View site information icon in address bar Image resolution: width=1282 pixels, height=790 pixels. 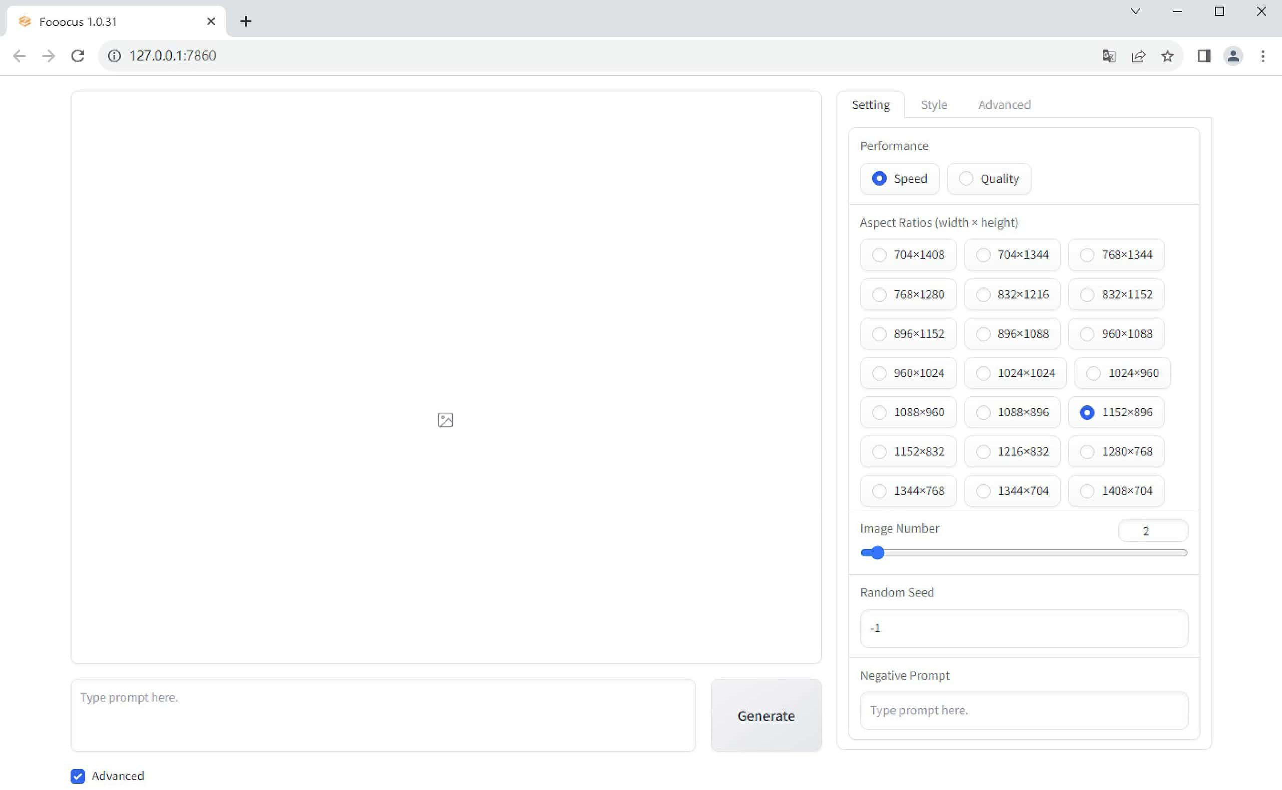coord(114,56)
